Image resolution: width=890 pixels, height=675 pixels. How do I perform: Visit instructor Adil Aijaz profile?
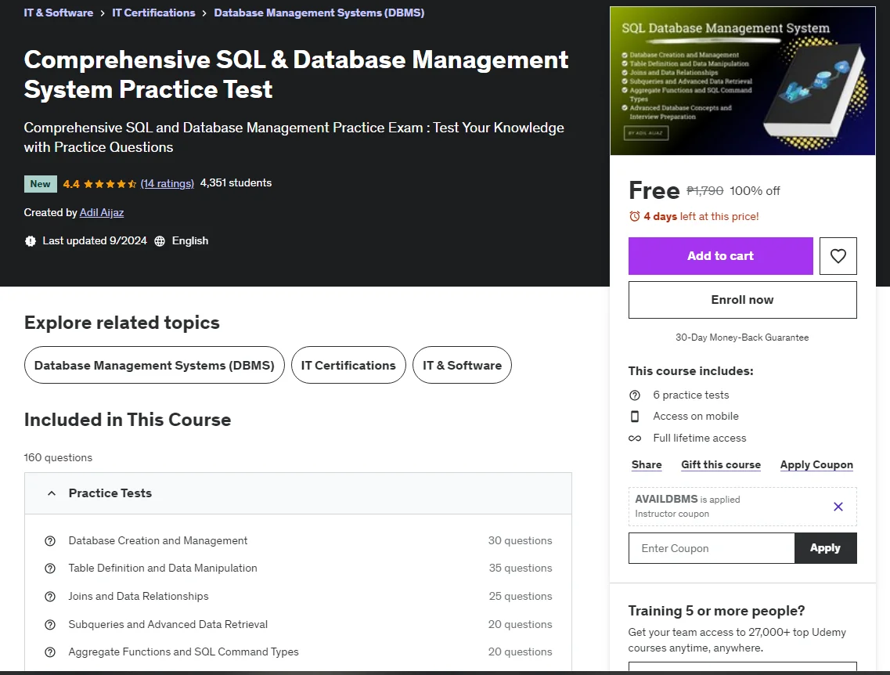click(x=102, y=212)
